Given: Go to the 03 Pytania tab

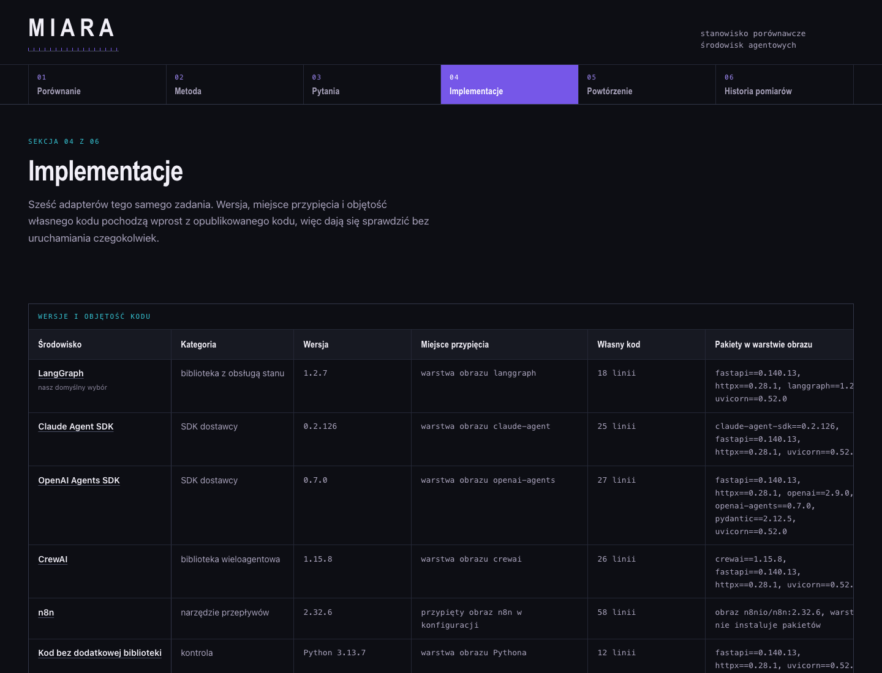Looking at the screenshot, I should [372, 84].
